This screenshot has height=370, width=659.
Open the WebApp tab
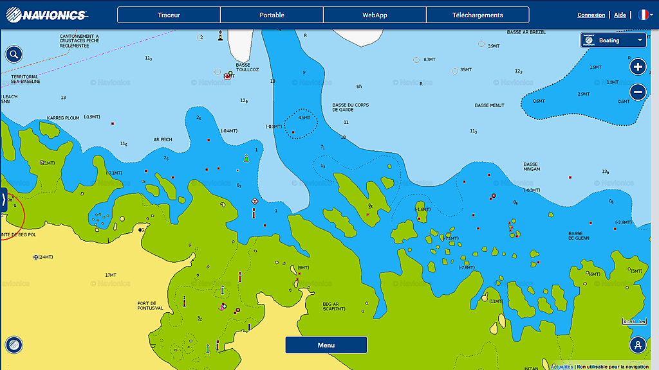[x=375, y=15]
